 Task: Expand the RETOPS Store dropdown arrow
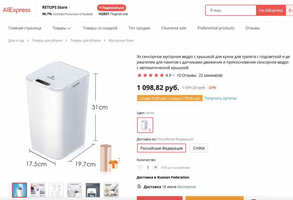[70, 7]
